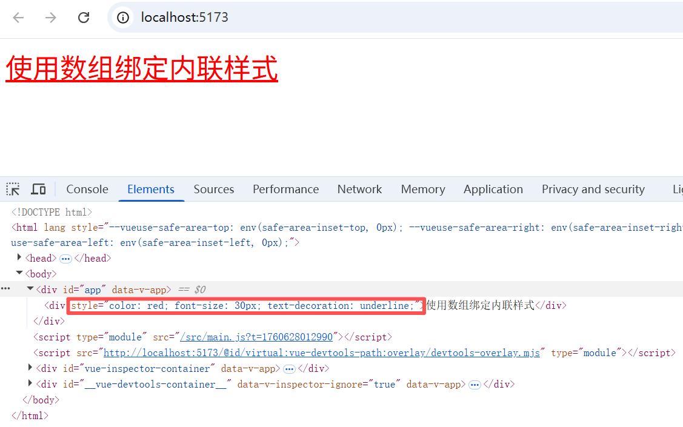Click the browser forward arrow
Image resolution: width=683 pixels, height=427 pixels.
pos(50,18)
